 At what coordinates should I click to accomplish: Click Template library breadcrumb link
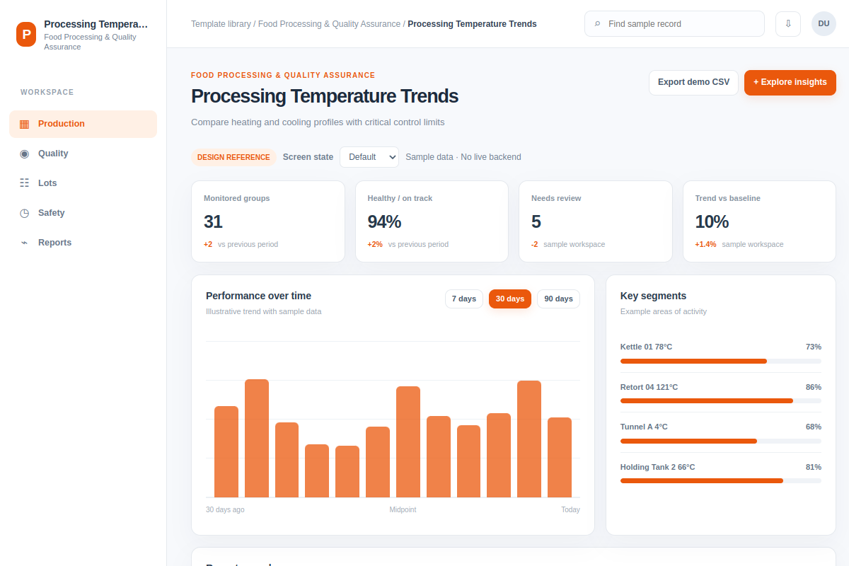[221, 24]
